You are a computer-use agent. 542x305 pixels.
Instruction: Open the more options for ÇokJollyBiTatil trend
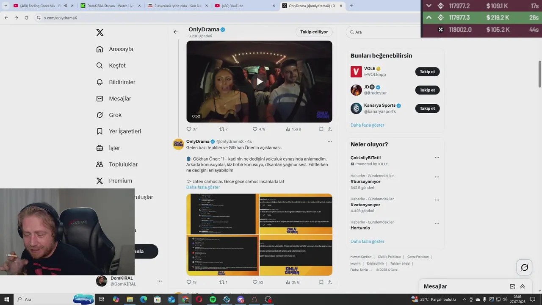click(x=437, y=158)
